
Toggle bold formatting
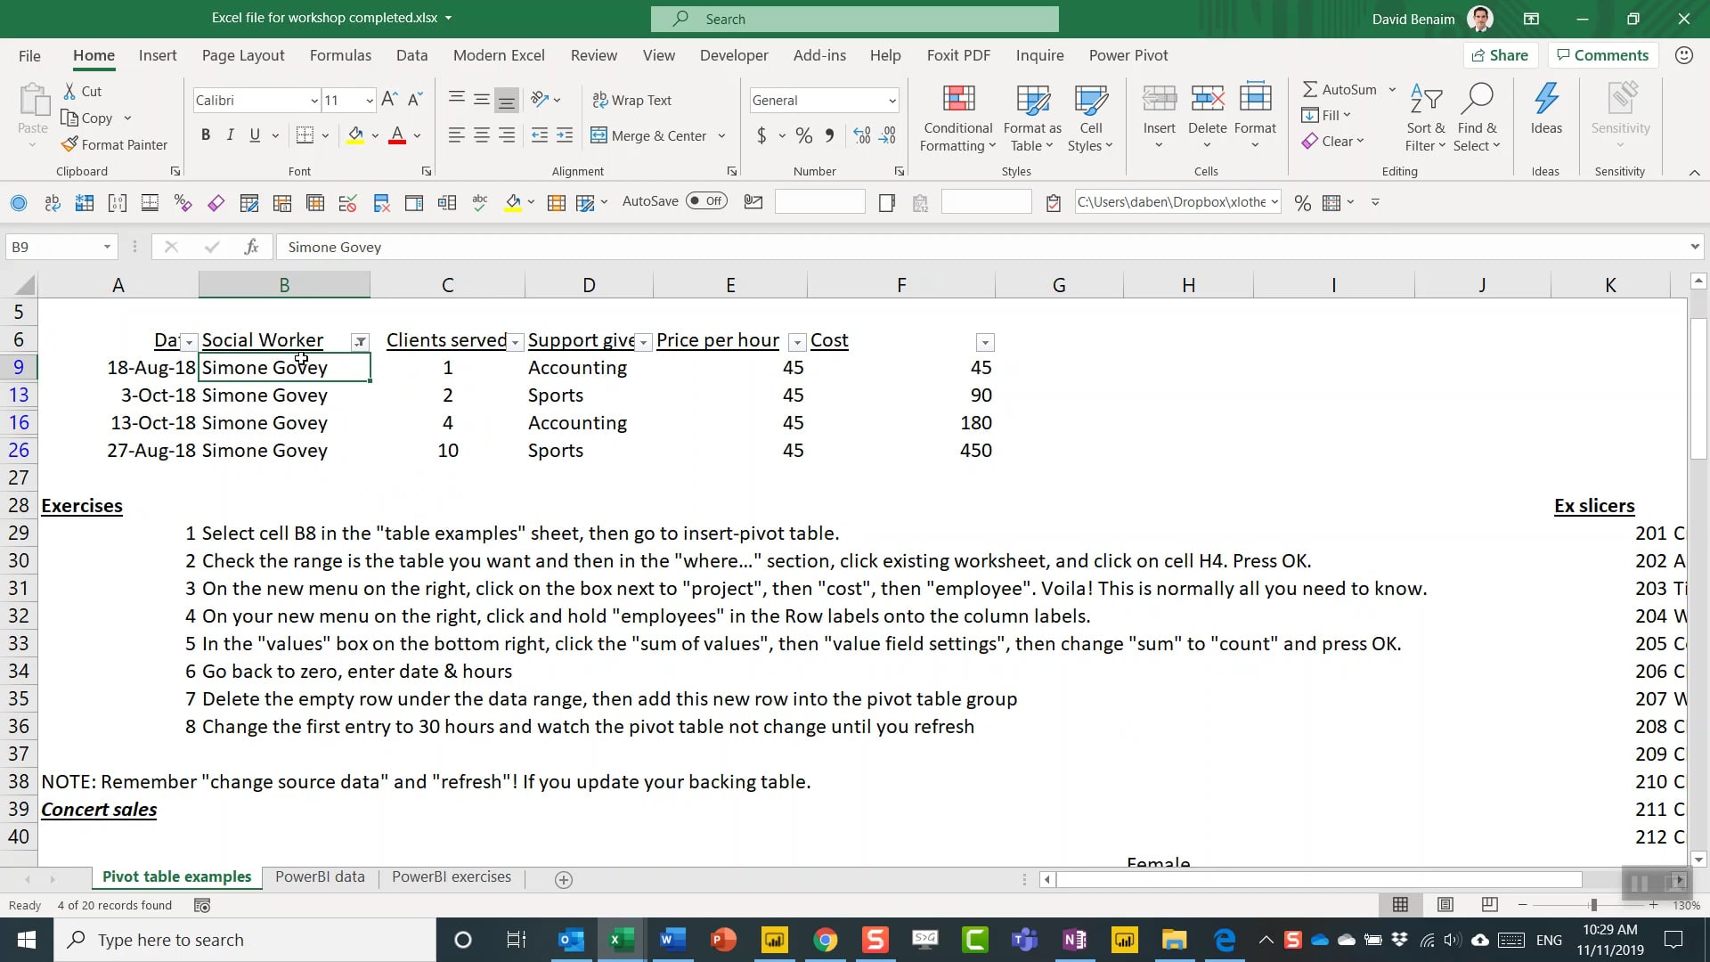(206, 135)
